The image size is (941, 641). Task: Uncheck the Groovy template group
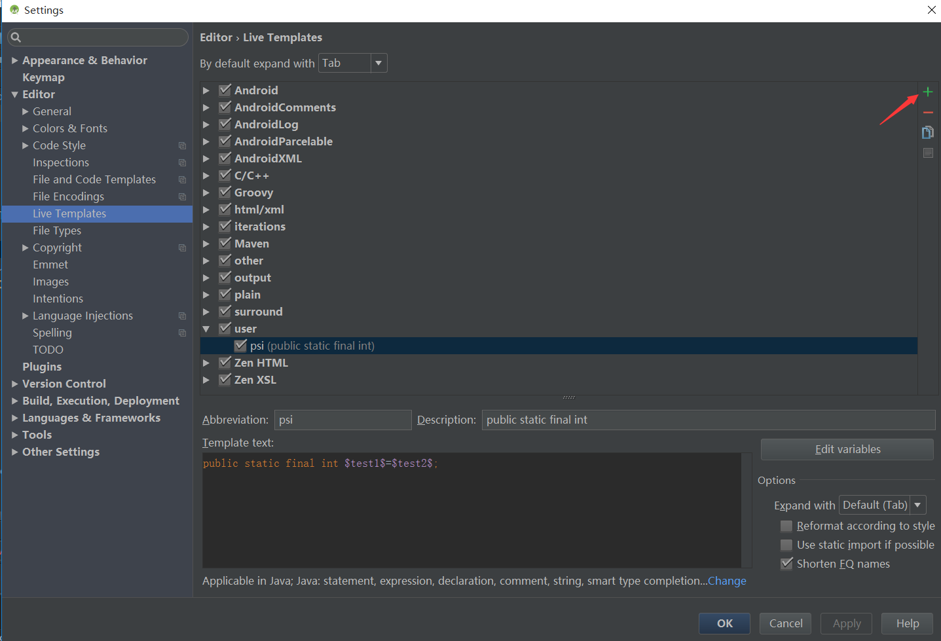(225, 192)
